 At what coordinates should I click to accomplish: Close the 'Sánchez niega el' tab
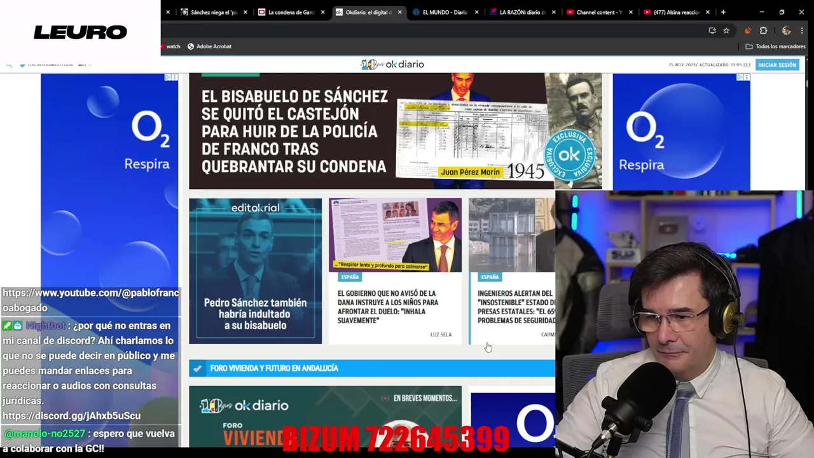click(x=245, y=12)
